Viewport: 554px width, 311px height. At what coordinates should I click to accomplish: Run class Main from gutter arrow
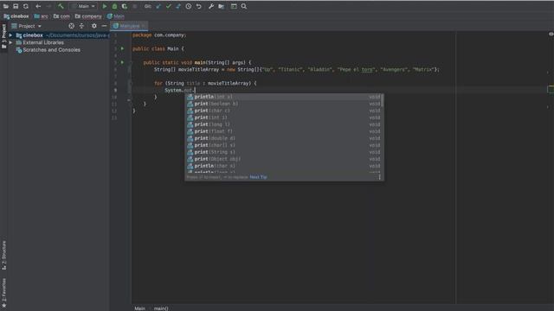pos(122,48)
